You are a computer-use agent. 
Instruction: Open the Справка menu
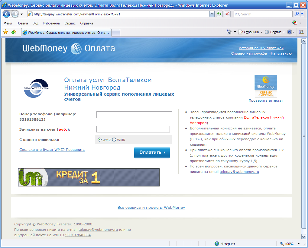pyautogui.click(x=87, y=23)
